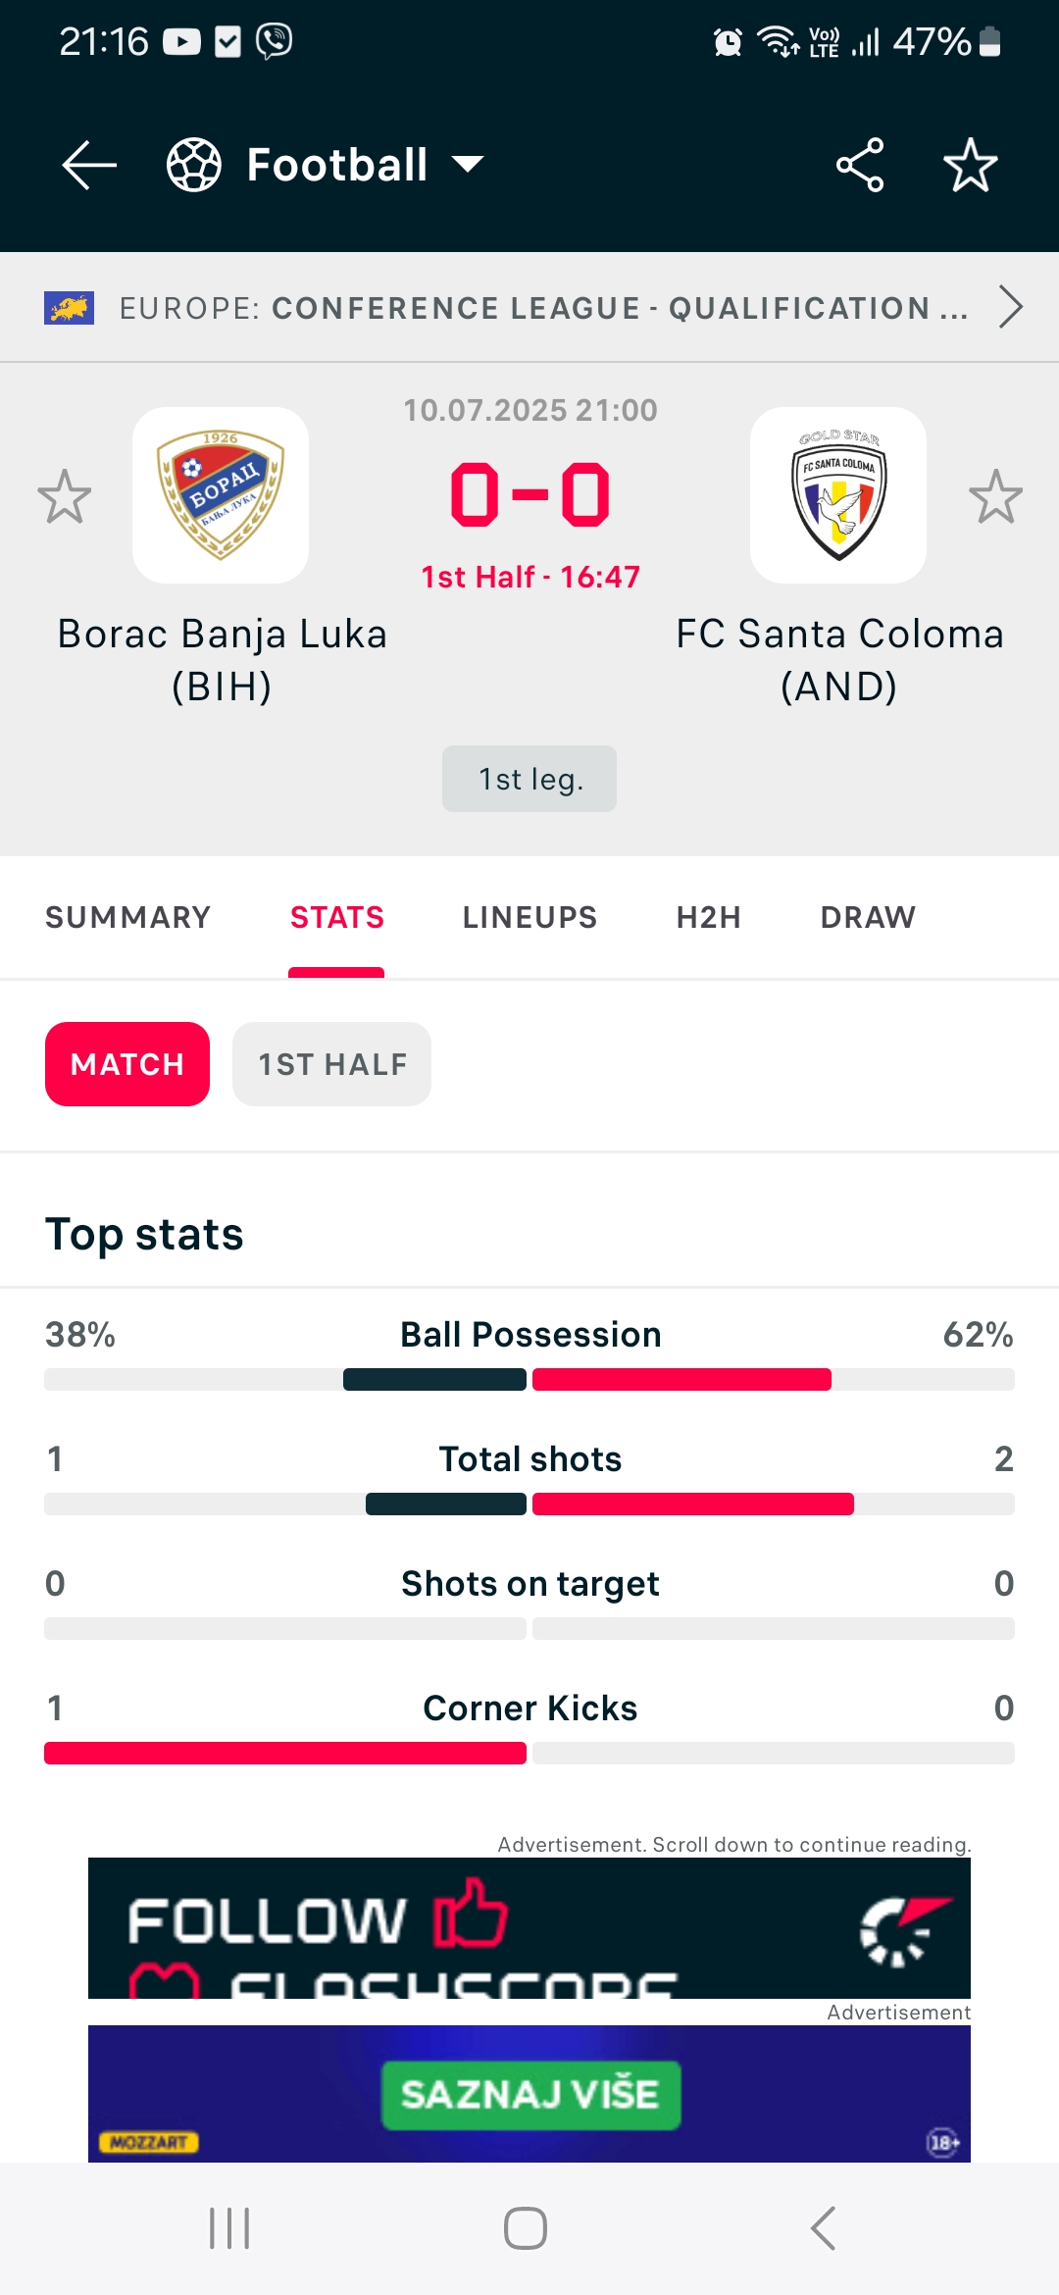Select the MATCH stats filter
The height and width of the screenshot is (2295, 1059).
(x=127, y=1064)
